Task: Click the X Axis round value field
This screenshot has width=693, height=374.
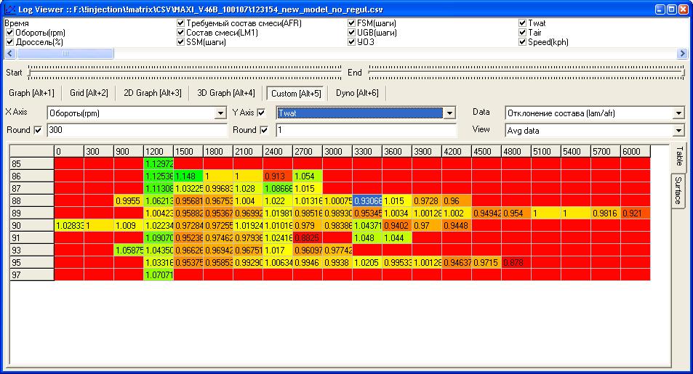Action: (x=136, y=131)
